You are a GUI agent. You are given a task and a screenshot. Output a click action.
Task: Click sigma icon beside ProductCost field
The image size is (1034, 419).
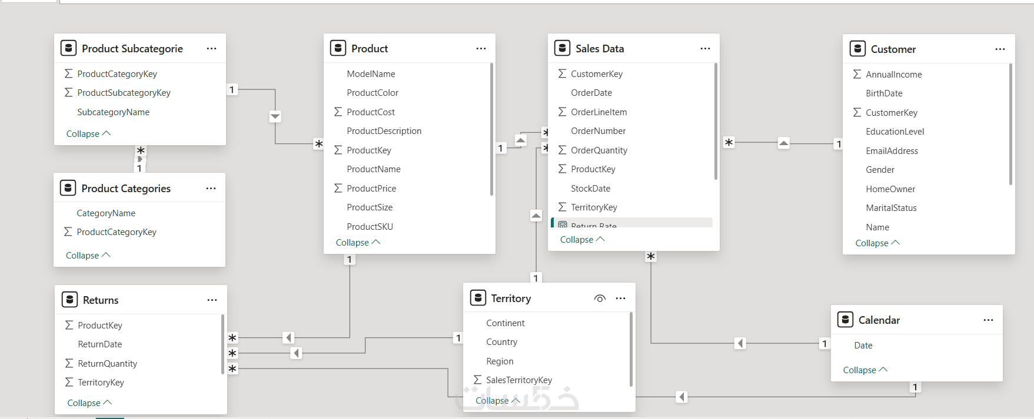pyautogui.click(x=338, y=112)
